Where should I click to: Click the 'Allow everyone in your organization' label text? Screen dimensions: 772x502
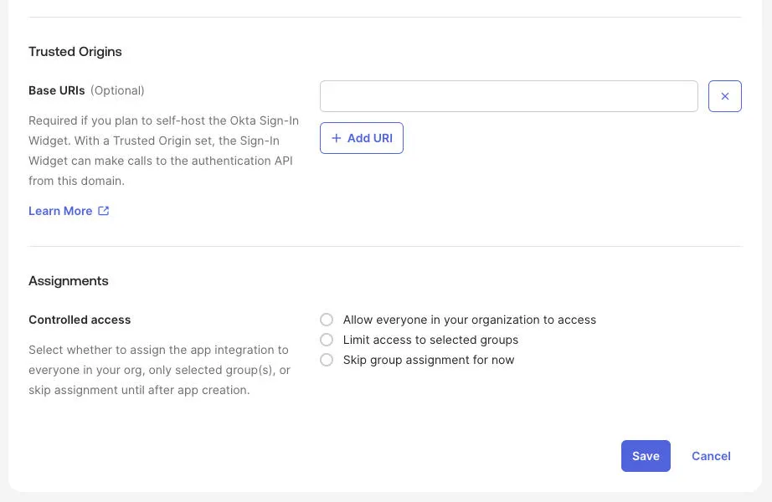[469, 320]
